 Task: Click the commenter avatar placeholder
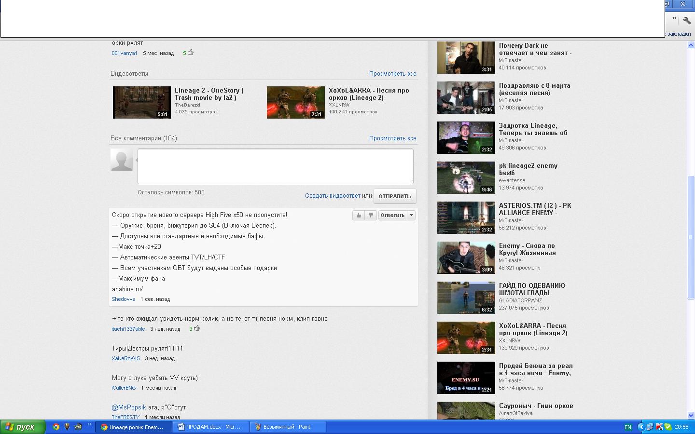click(122, 160)
